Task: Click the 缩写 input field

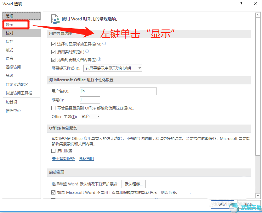Action: tap(90, 100)
